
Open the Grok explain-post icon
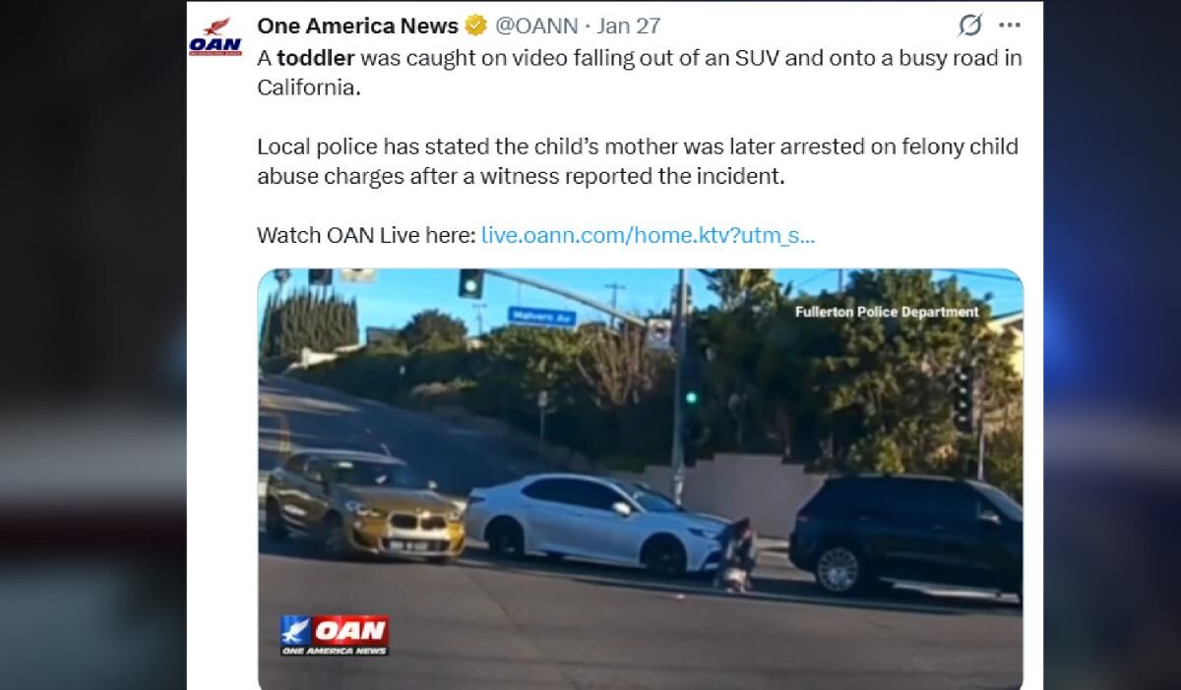point(970,26)
